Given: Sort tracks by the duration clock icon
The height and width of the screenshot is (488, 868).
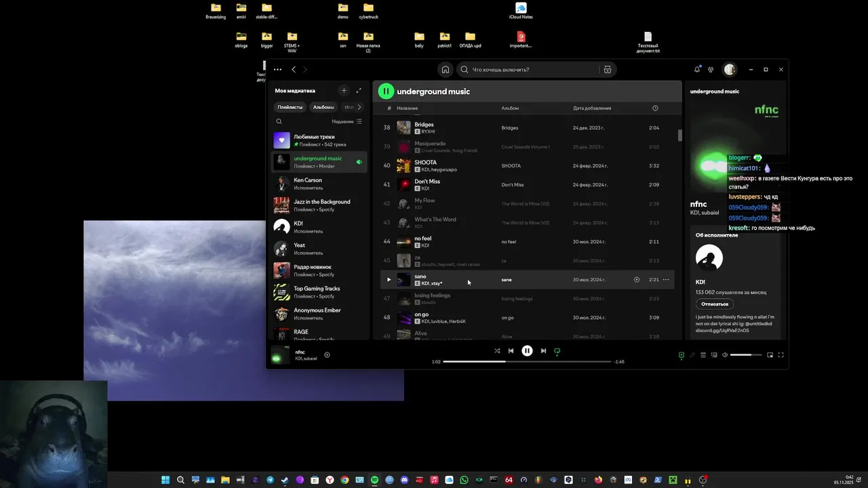Looking at the screenshot, I should [x=655, y=108].
